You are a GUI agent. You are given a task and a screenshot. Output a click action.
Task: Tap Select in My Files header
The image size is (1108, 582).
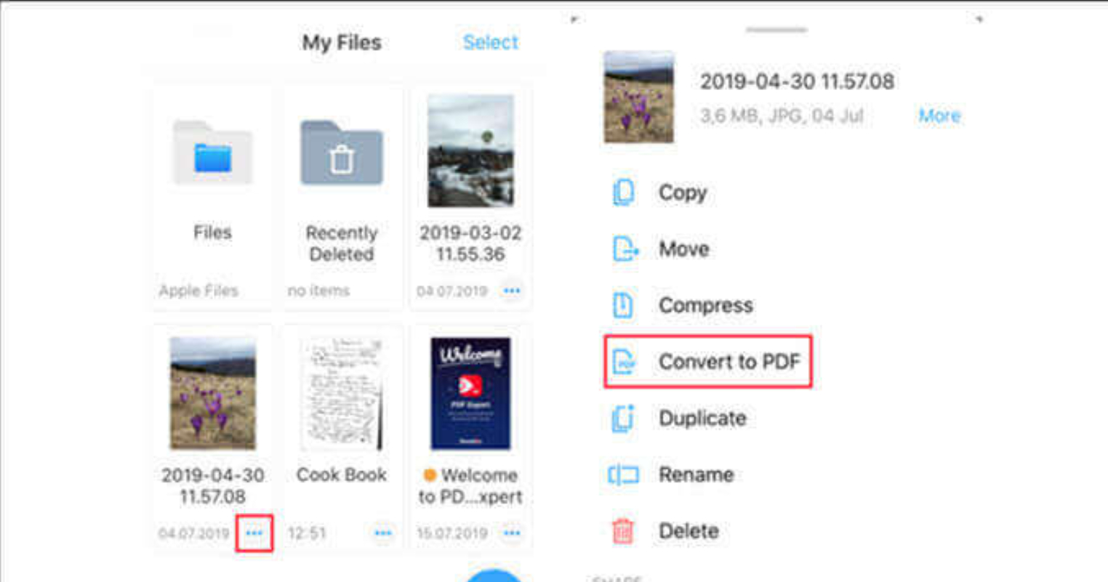click(x=491, y=42)
